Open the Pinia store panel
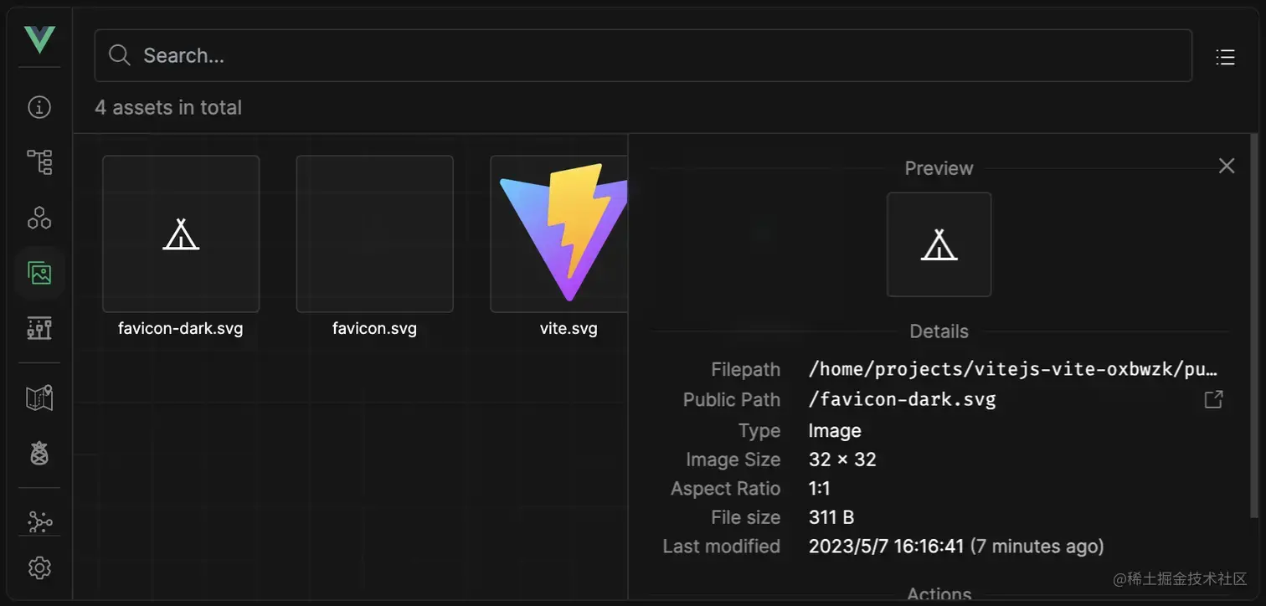The image size is (1266, 606). (39, 453)
